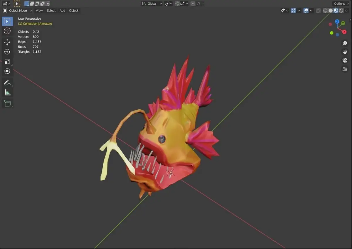Switch to Solid shading
This screenshot has width=352, height=249.
coord(331,11)
